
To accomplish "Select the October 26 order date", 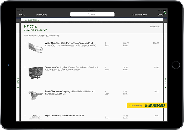I will [155, 27].
